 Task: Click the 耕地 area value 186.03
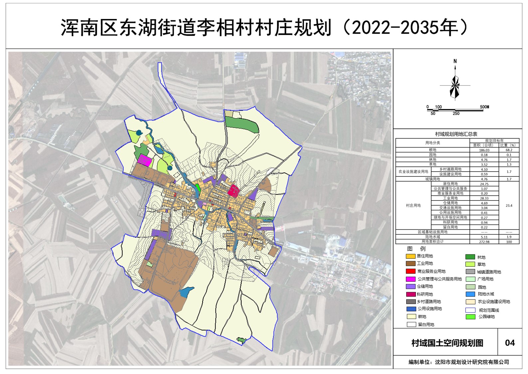(484, 150)
